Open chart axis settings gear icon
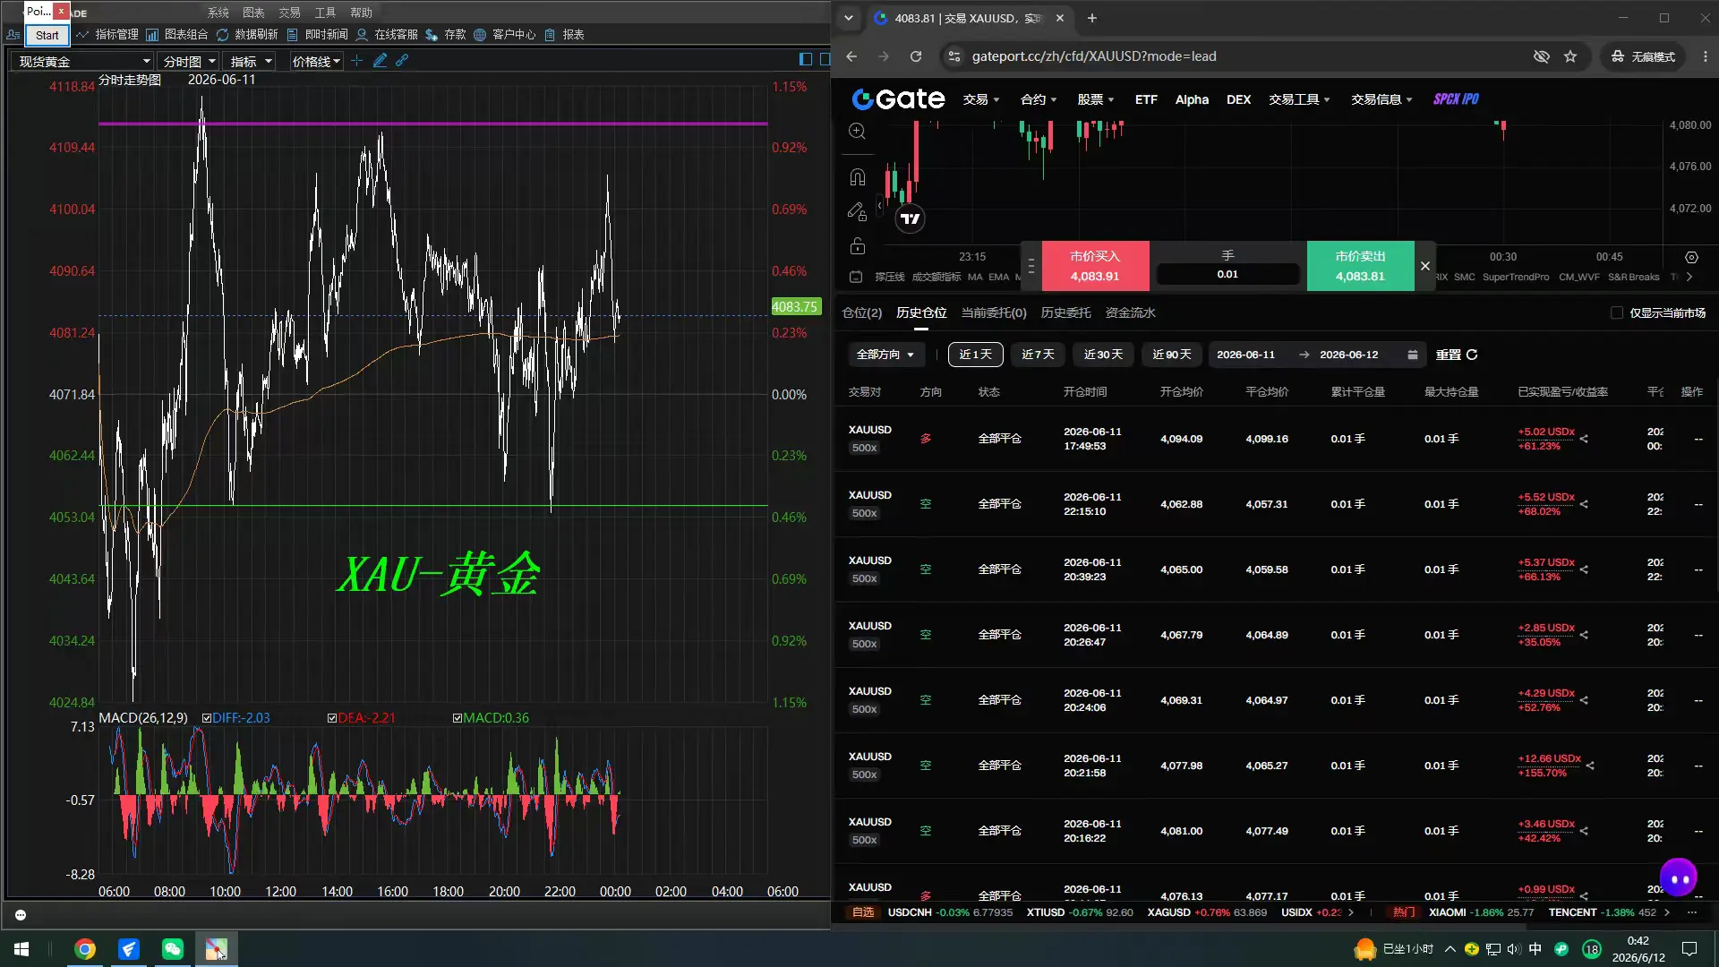The image size is (1719, 967). pos(1691,257)
